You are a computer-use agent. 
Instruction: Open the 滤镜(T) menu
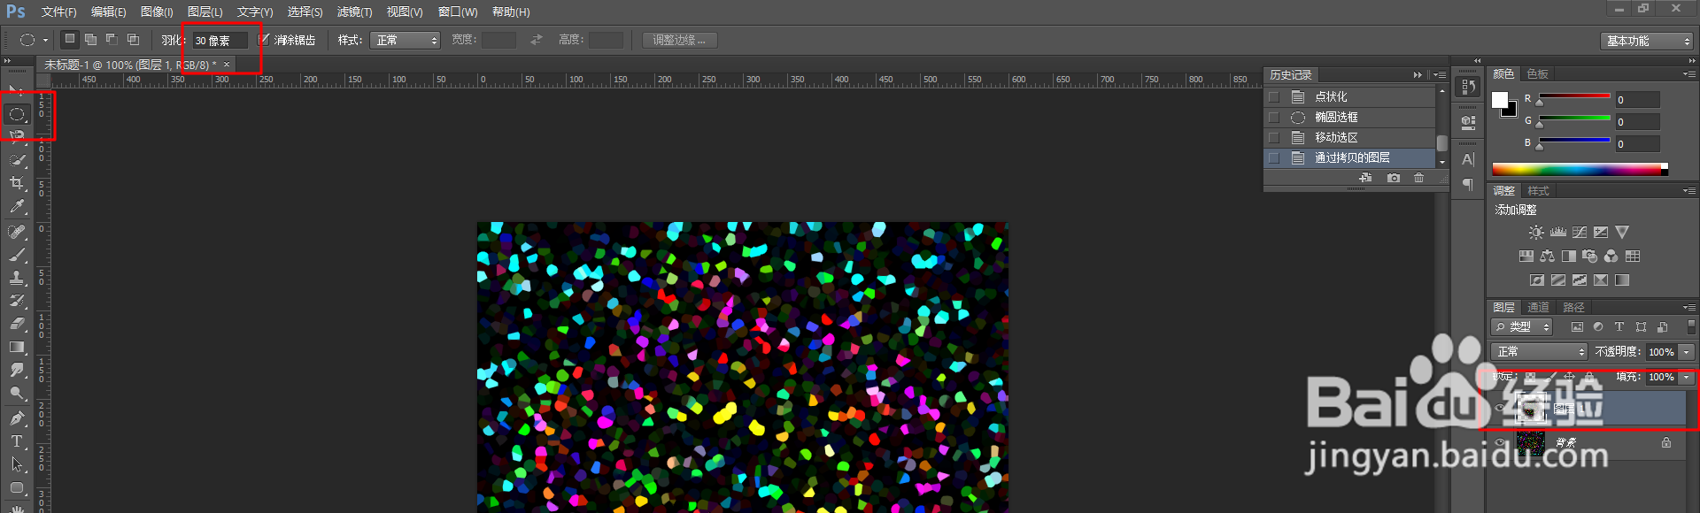coord(354,11)
